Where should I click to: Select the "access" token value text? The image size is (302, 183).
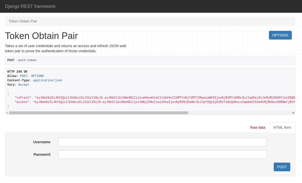[164, 102]
